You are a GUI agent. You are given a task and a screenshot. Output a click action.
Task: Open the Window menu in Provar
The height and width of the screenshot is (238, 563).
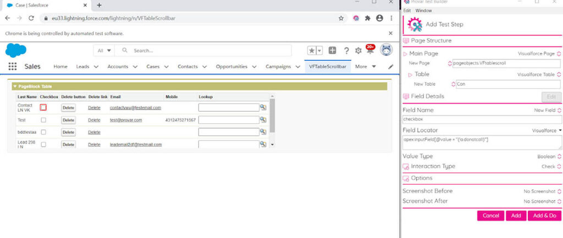coord(424,11)
